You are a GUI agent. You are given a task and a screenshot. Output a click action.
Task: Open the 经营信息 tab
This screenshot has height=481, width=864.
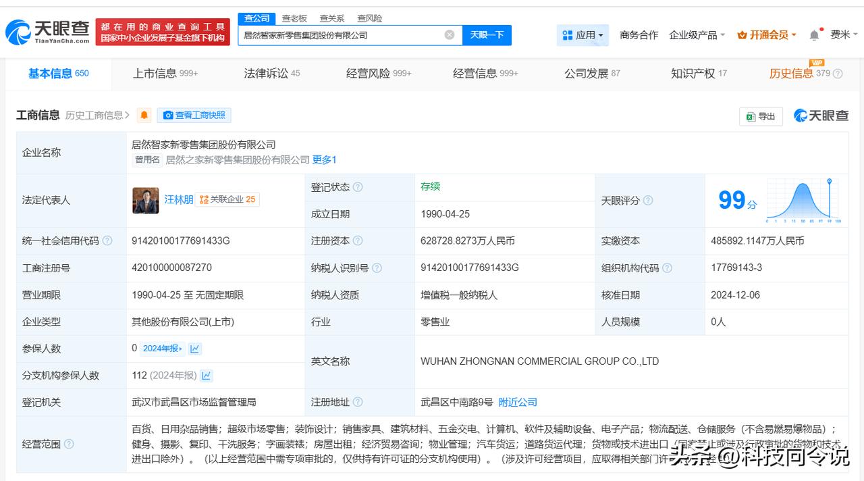point(485,74)
